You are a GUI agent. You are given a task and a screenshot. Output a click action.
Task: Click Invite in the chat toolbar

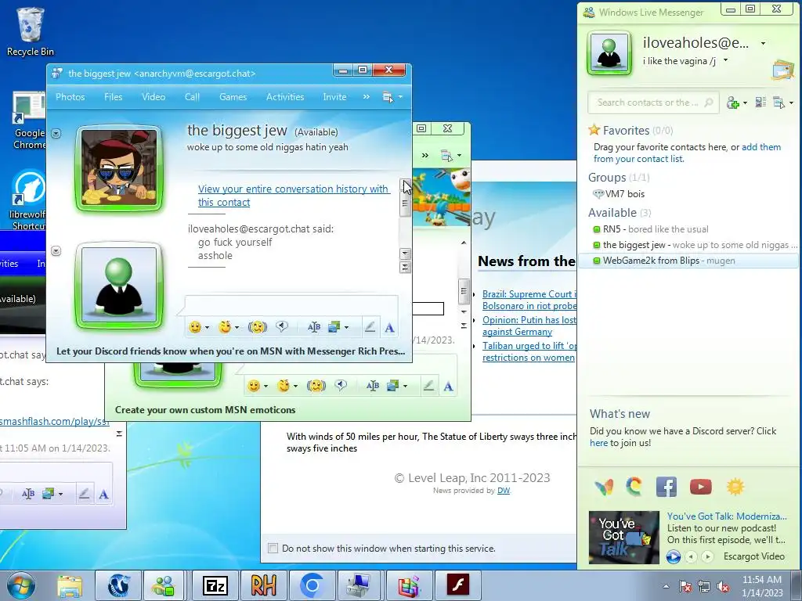(x=334, y=96)
